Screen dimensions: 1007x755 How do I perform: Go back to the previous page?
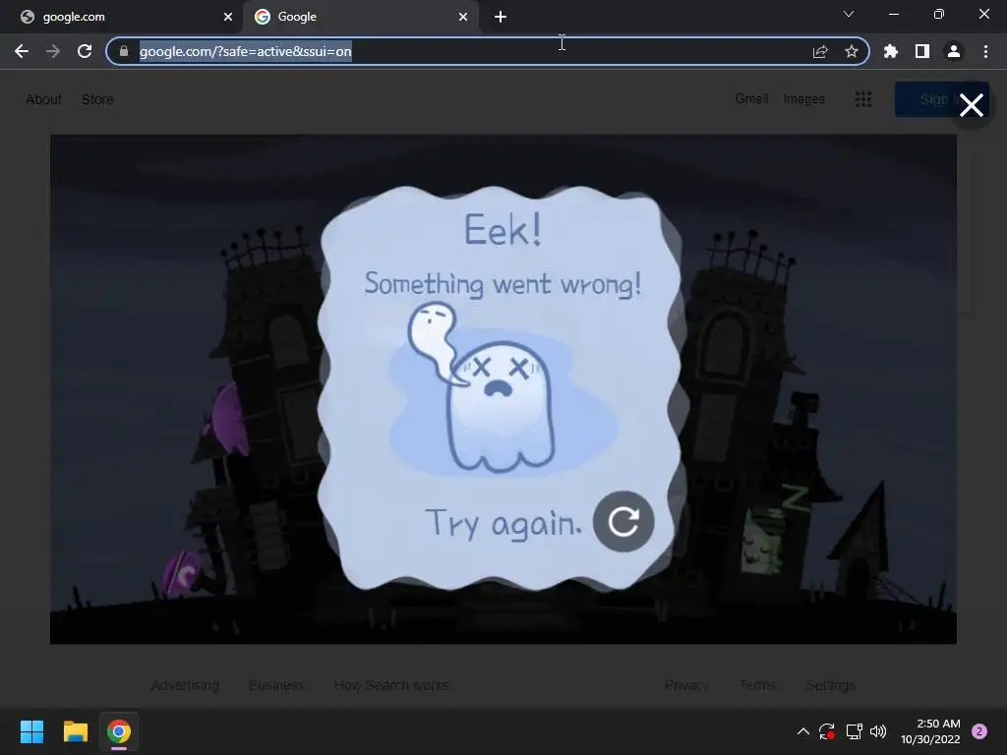coord(22,51)
